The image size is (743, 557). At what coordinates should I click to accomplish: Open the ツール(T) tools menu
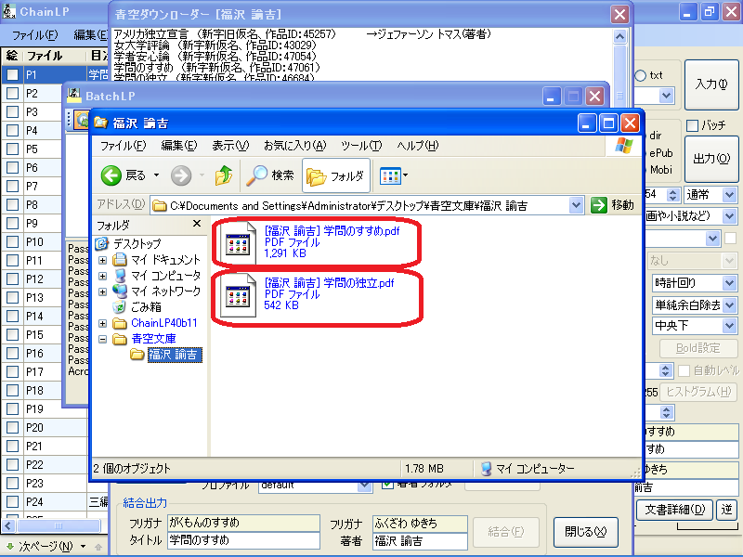(x=361, y=146)
